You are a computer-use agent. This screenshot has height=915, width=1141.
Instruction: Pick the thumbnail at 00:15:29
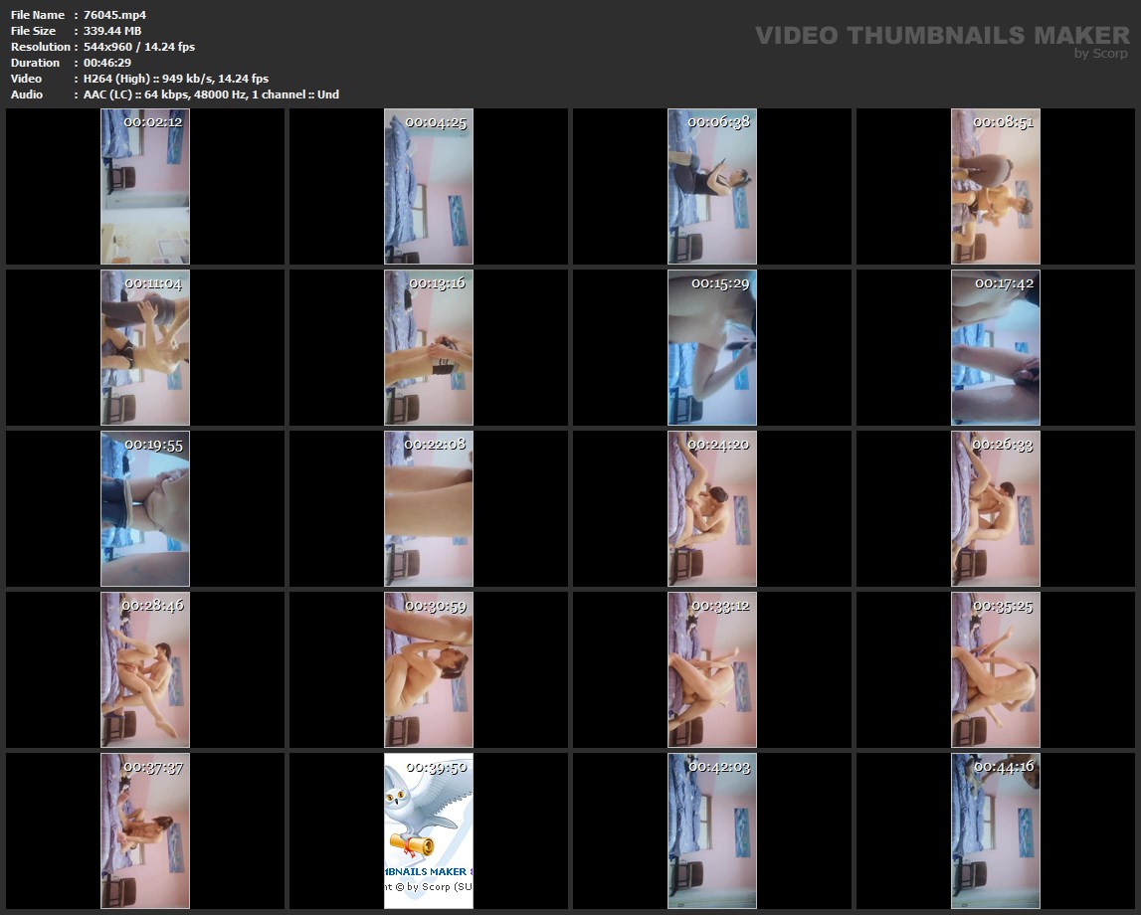[x=712, y=347]
